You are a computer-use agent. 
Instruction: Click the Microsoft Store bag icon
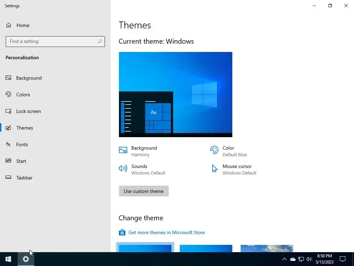pos(122,232)
